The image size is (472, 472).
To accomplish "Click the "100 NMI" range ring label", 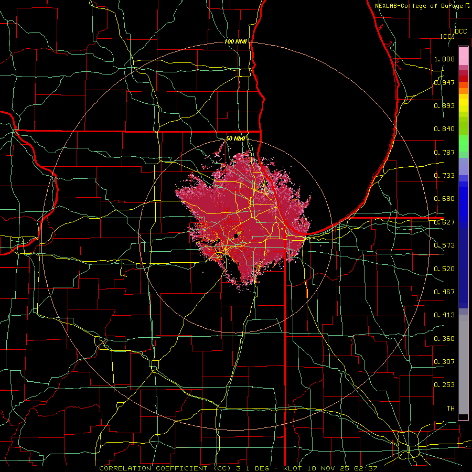I will (x=235, y=41).
